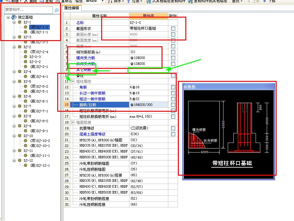Click the 从其他楼层复制构件 toolbar icon
The width and height of the screenshot is (294, 221).
[148, 1]
